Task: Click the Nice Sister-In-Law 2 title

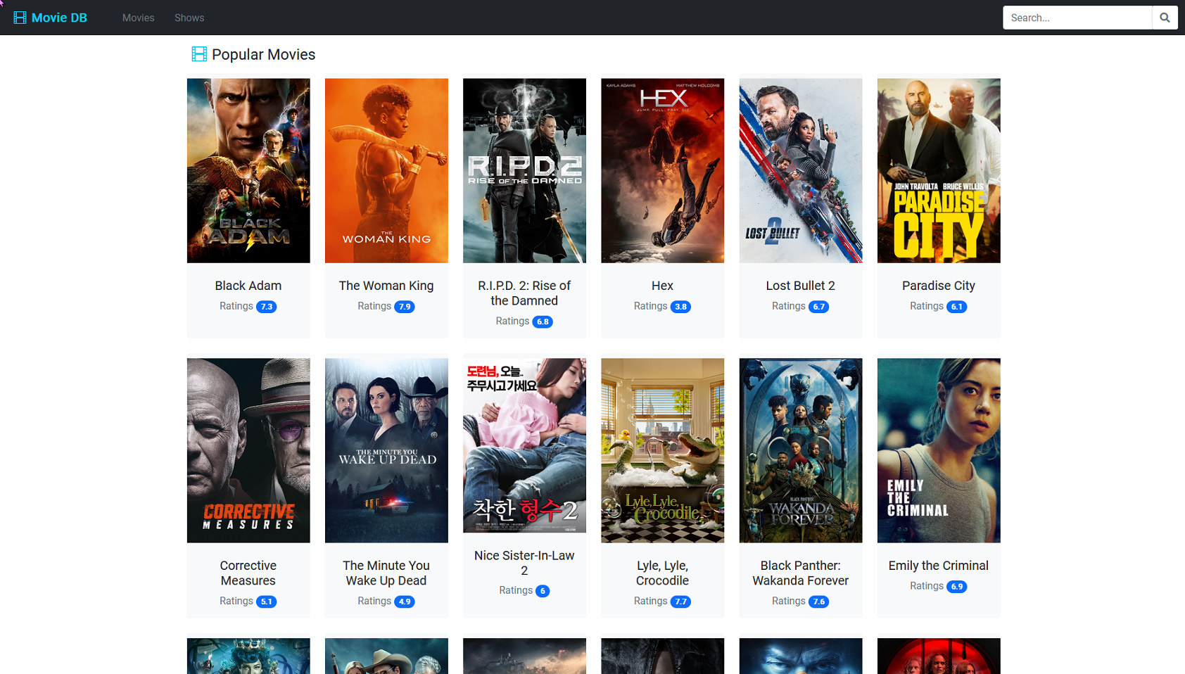Action: 524,563
